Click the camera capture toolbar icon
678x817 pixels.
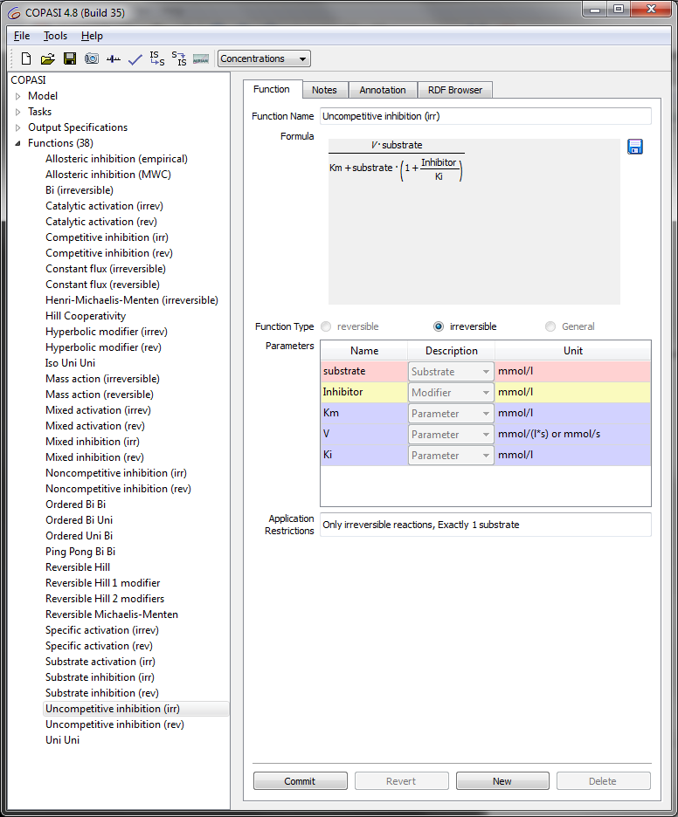click(92, 59)
